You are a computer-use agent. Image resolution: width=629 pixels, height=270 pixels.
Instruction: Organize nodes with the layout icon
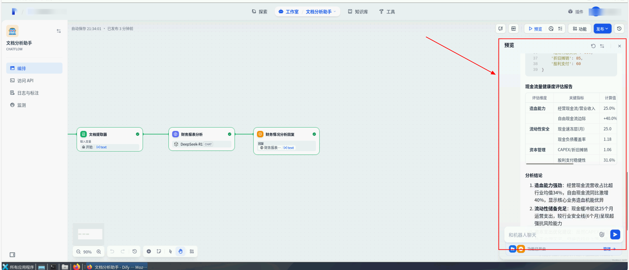coord(192,251)
